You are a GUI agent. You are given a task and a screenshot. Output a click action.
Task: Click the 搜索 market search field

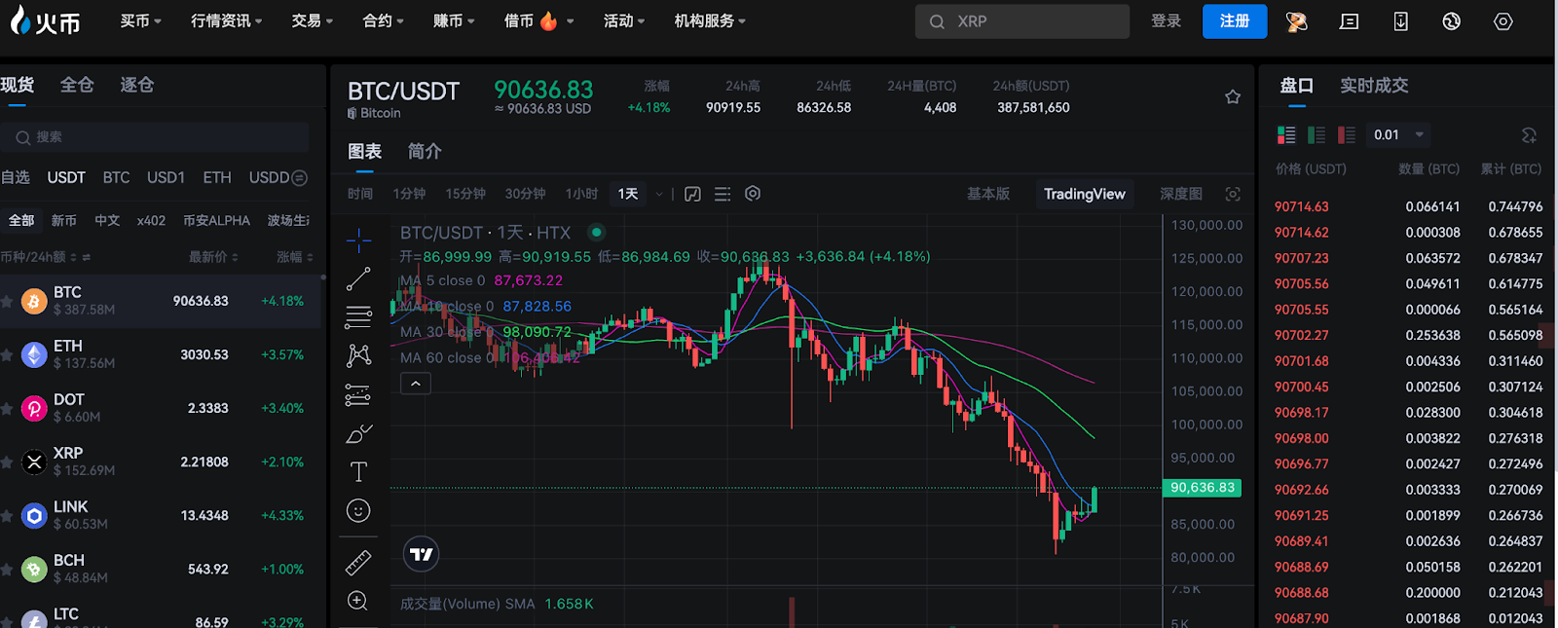coord(156,137)
